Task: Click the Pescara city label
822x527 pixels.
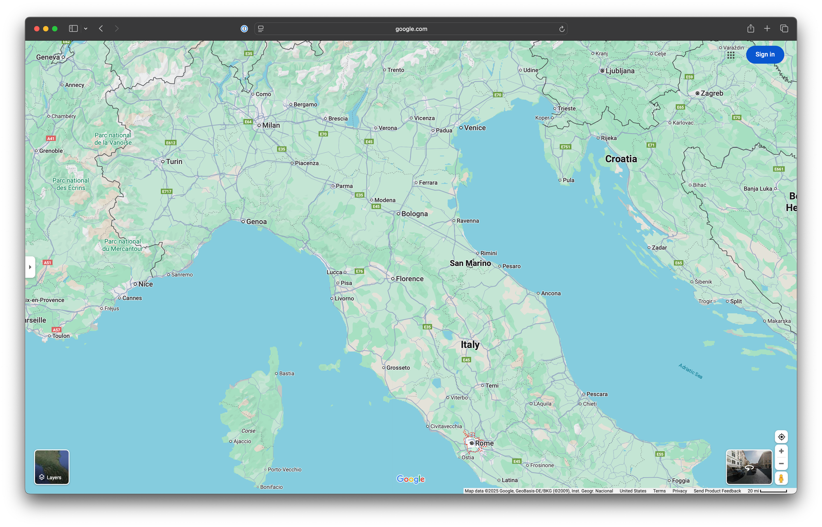Action: pyautogui.click(x=597, y=394)
